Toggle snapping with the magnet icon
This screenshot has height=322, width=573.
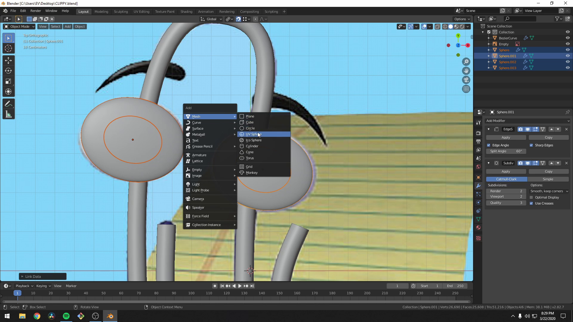[x=238, y=19]
